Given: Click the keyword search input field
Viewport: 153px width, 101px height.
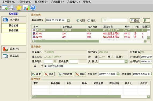Looking at the screenshot, I should (x=115, y=20).
